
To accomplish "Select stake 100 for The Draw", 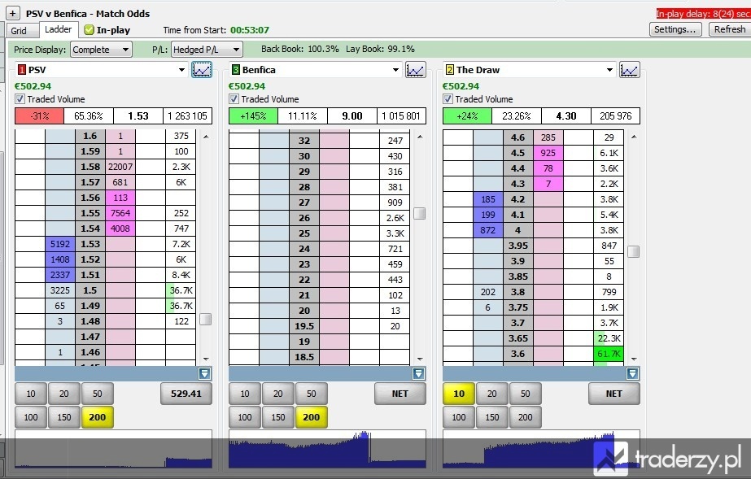I will (459, 417).
